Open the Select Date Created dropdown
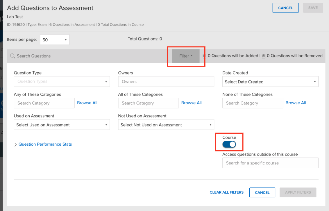 coord(270,81)
